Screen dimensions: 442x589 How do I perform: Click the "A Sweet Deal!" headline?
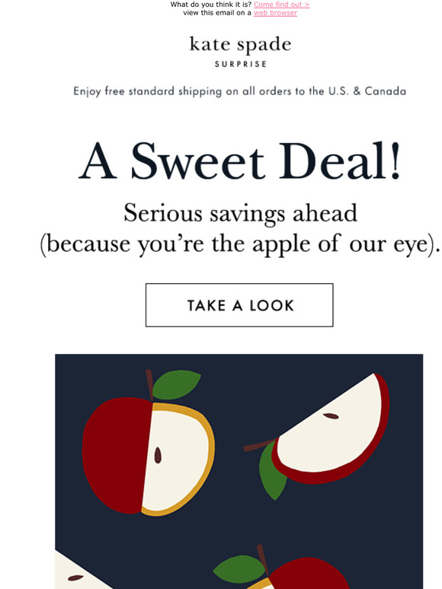(x=240, y=161)
